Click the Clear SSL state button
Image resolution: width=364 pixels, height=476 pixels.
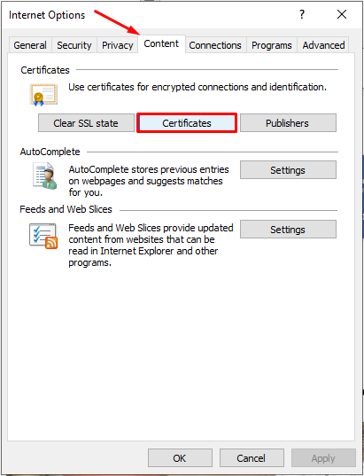[x=86, y=123]
